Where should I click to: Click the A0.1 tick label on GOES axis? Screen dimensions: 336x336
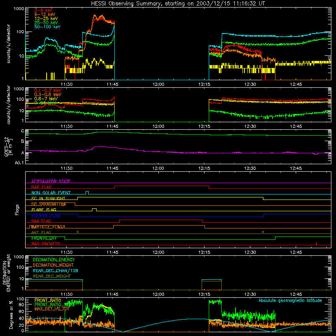tap(19, 163)
